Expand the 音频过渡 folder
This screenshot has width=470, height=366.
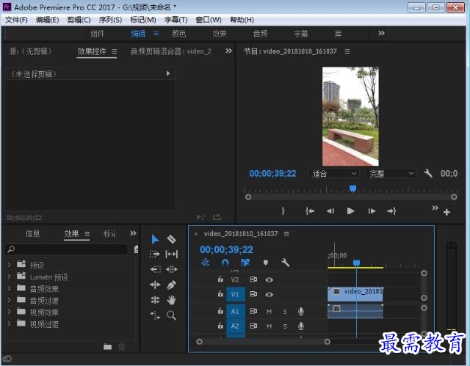click(x=9, y=300)
